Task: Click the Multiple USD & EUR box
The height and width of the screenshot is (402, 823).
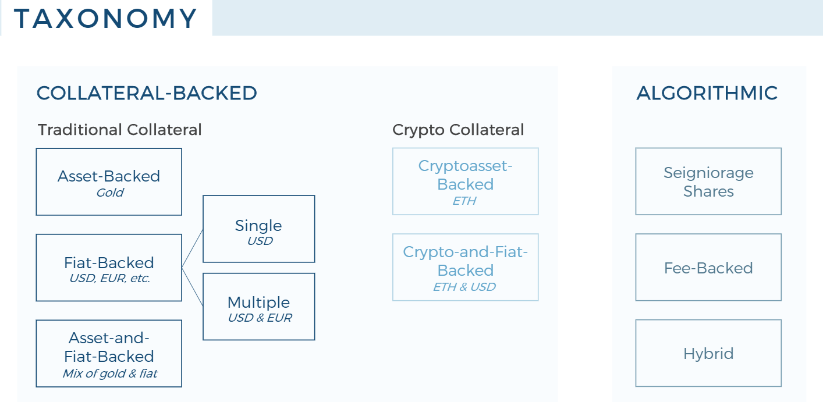Action: (258, 307)
